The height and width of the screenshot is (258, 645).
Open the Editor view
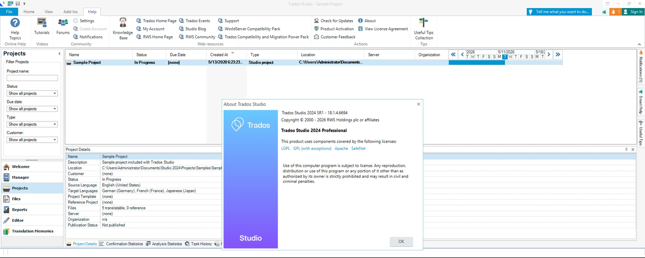click(x=32, y=220)
